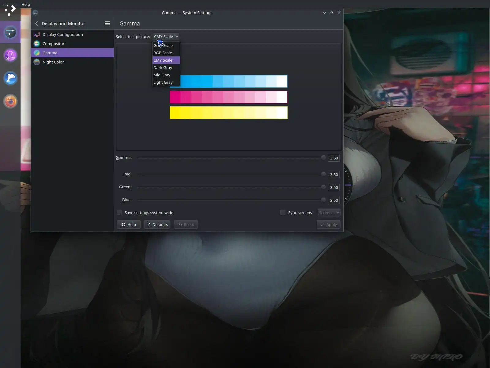Launch Firefox from the dock
Image resolution: width=490 pixels, height=368 pixels.
point(10,101)
